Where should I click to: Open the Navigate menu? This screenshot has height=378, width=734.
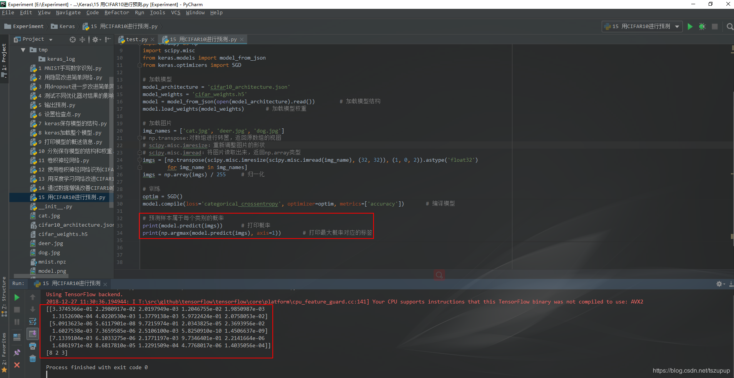[x=68, y=13]
